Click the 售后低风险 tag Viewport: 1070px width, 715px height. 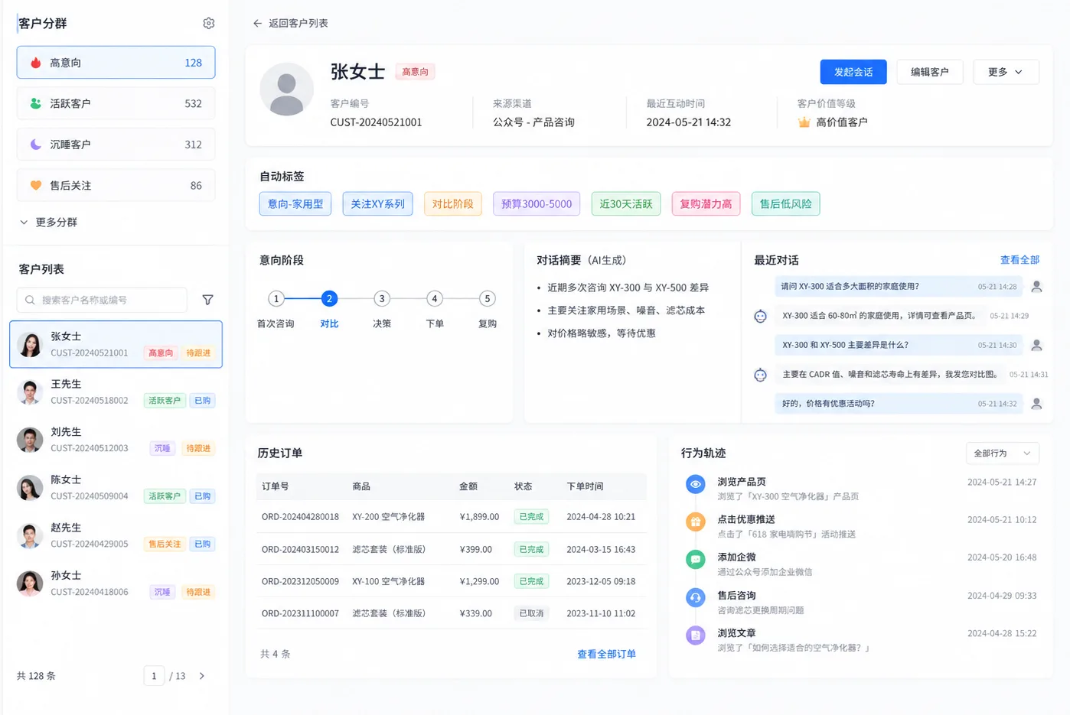tap(785, 203)
